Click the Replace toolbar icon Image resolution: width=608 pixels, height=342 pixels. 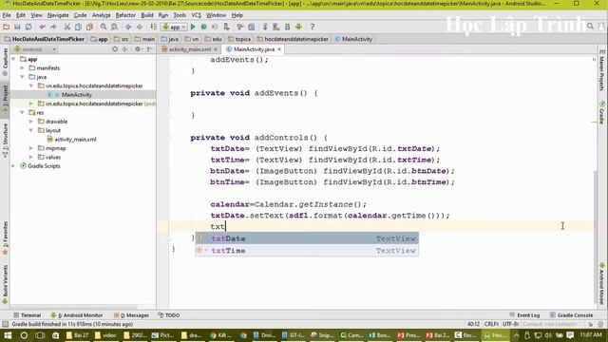click(x=114, y=27)
